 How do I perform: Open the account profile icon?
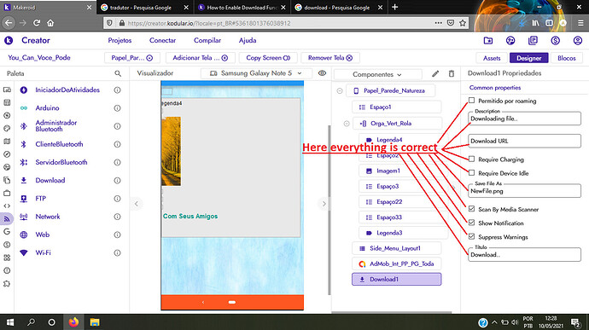pos(578,41)
